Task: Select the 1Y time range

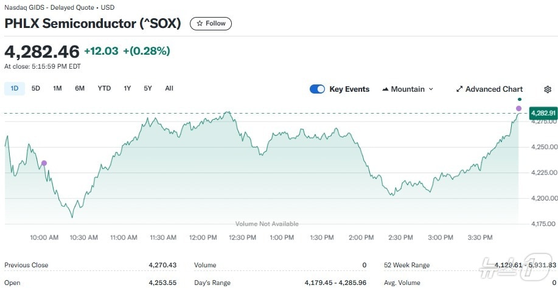Action: coord(127,88)
